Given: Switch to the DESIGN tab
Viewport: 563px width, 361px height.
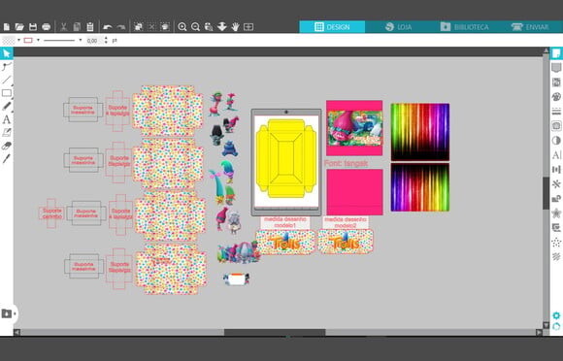Looking at the screenshot, I should (332, 27).
